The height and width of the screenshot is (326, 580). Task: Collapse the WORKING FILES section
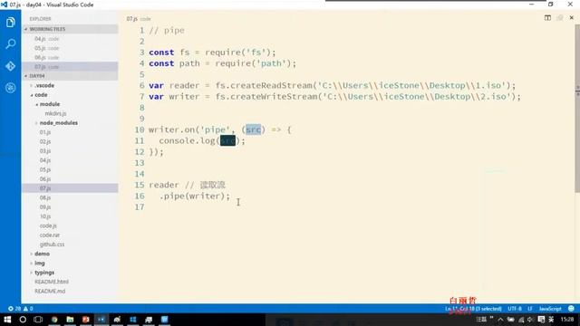[70, 29]
